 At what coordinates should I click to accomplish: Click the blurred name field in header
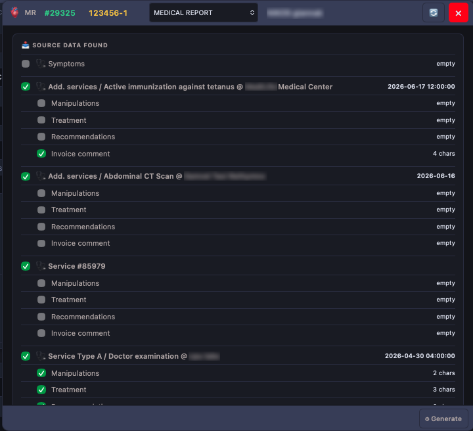(x=295, y=13)
